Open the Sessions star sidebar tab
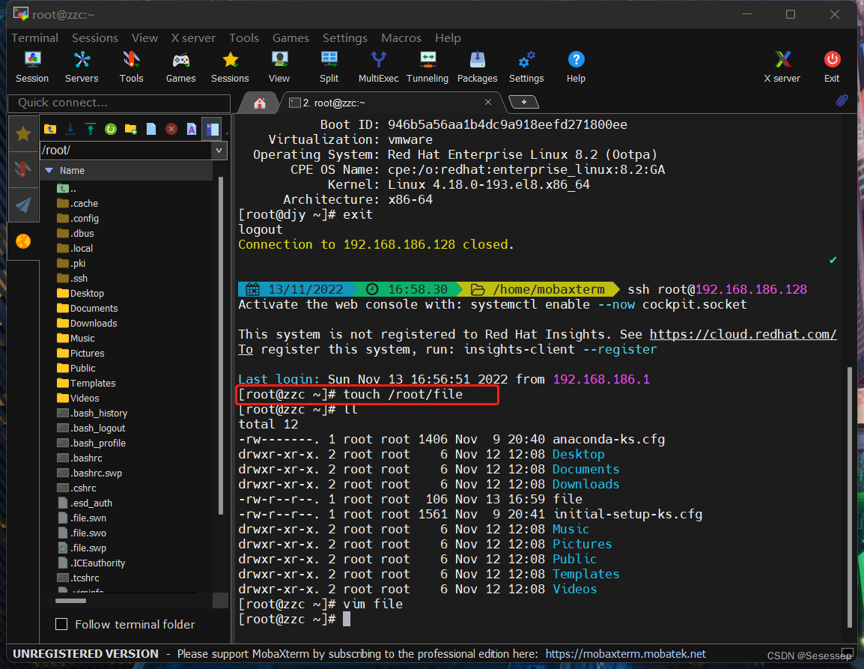Image resolution: width=864 pixels, height=669 pixels. point(23,133)
